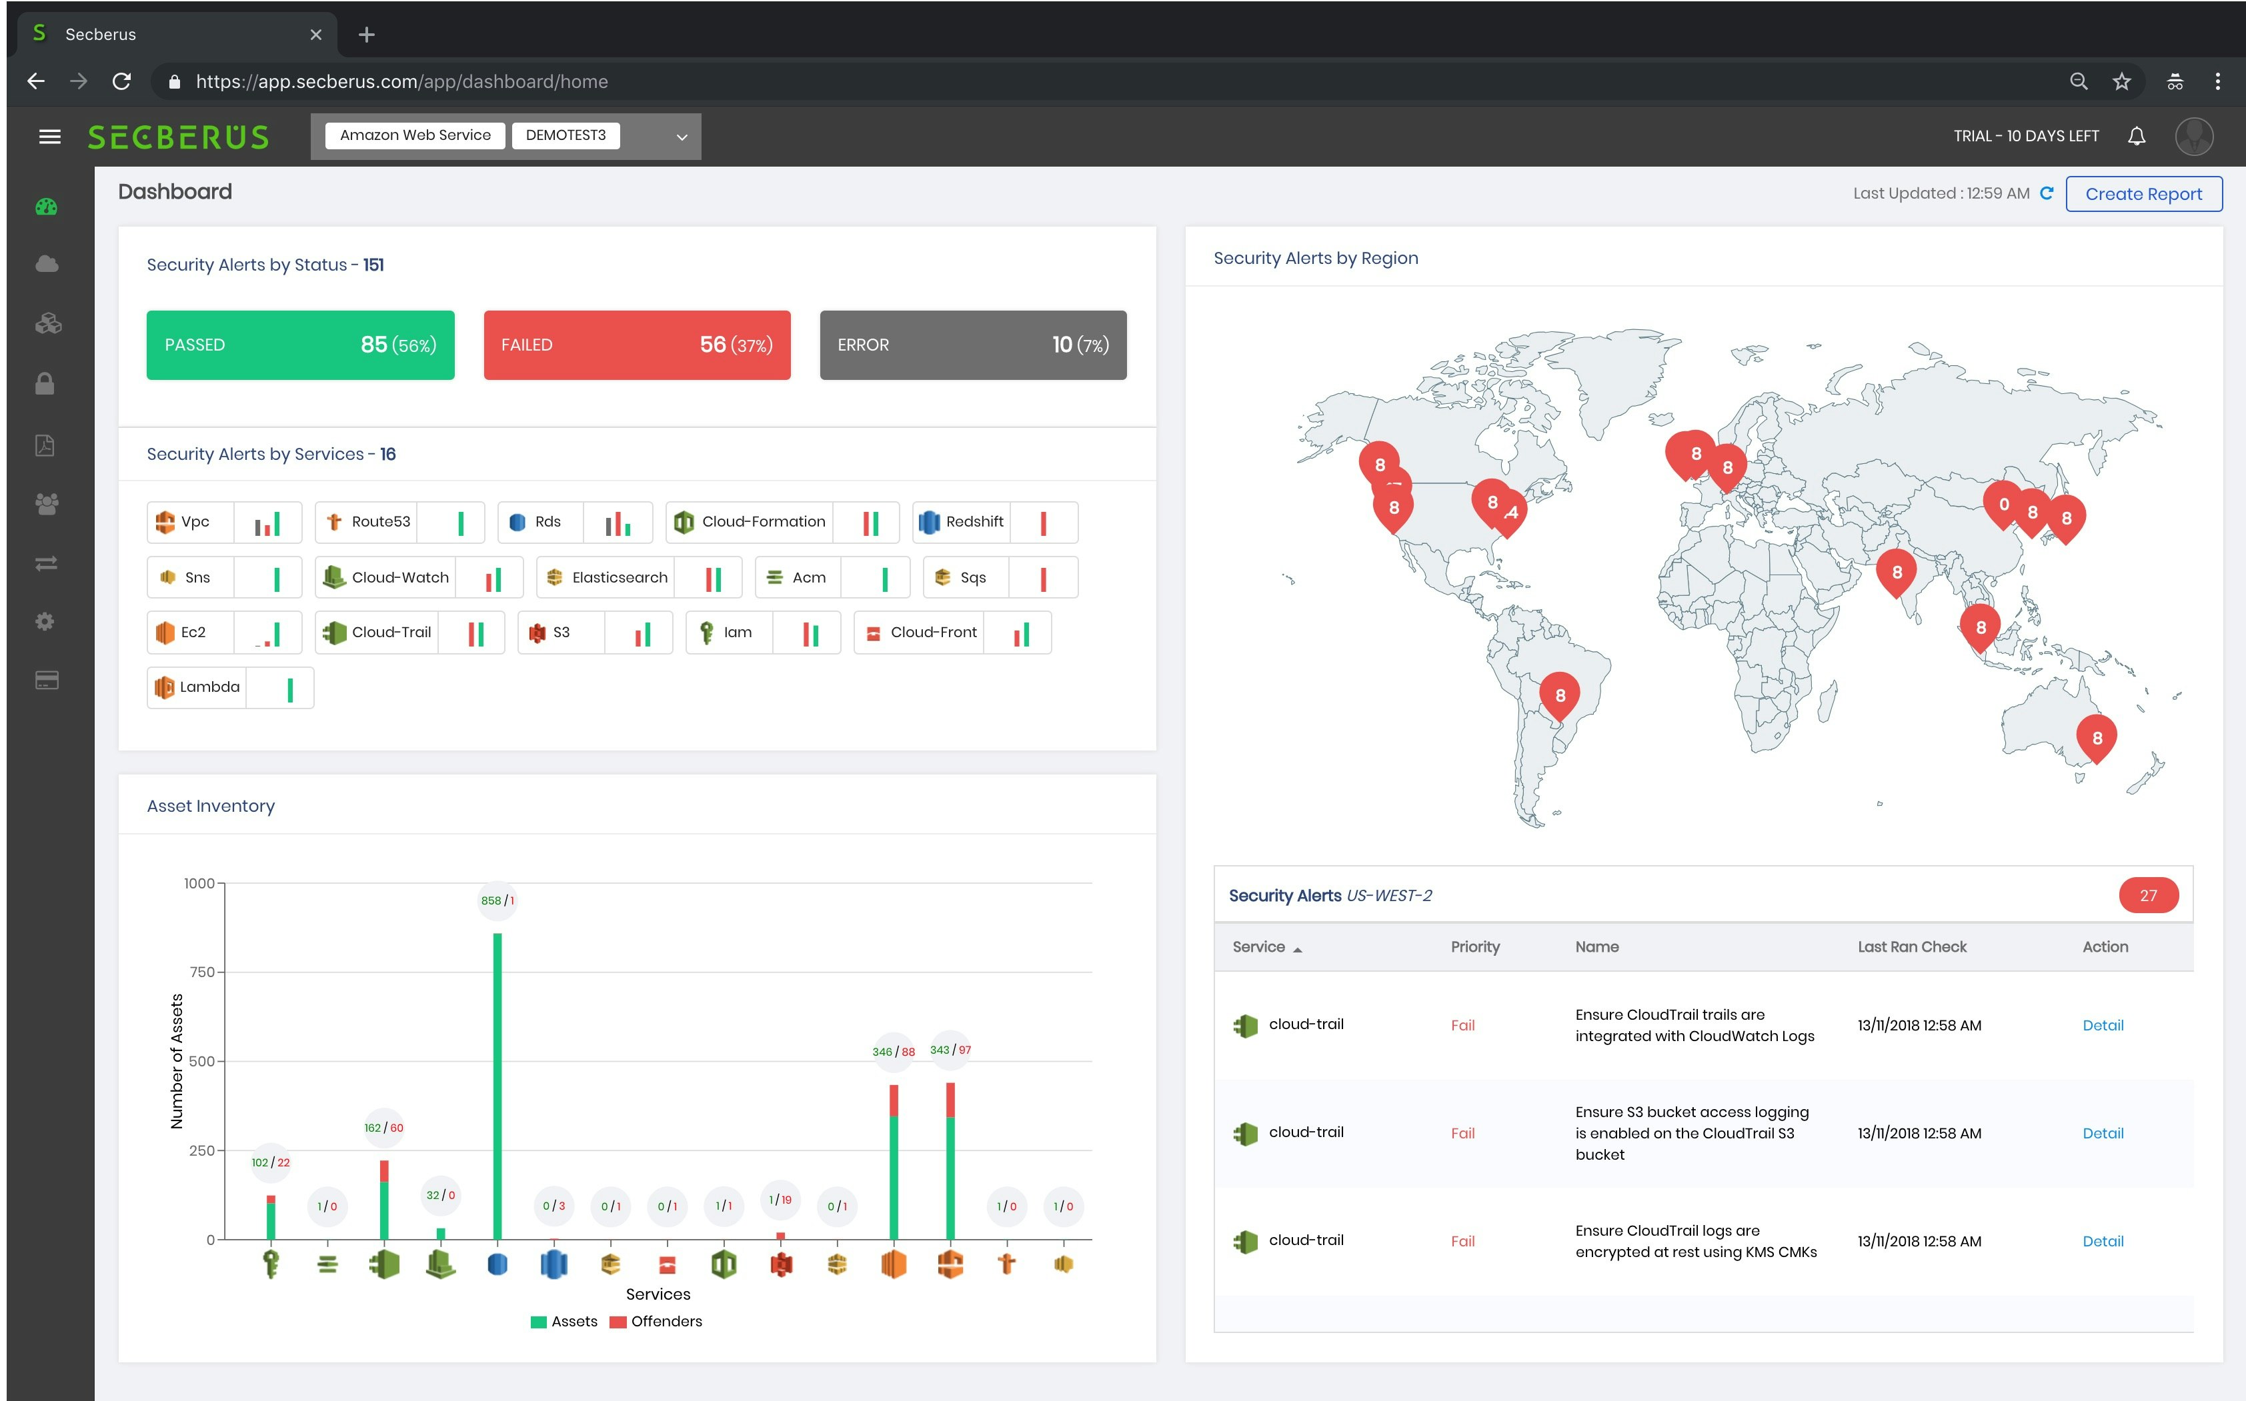Click the notification bell icon

[2136, 136]
